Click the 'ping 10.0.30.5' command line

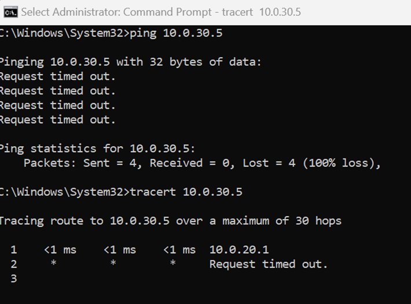(111, 33)
